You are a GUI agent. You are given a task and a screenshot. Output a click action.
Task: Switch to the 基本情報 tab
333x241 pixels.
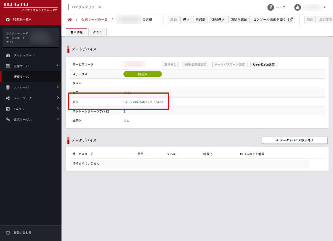coord(77,32)
